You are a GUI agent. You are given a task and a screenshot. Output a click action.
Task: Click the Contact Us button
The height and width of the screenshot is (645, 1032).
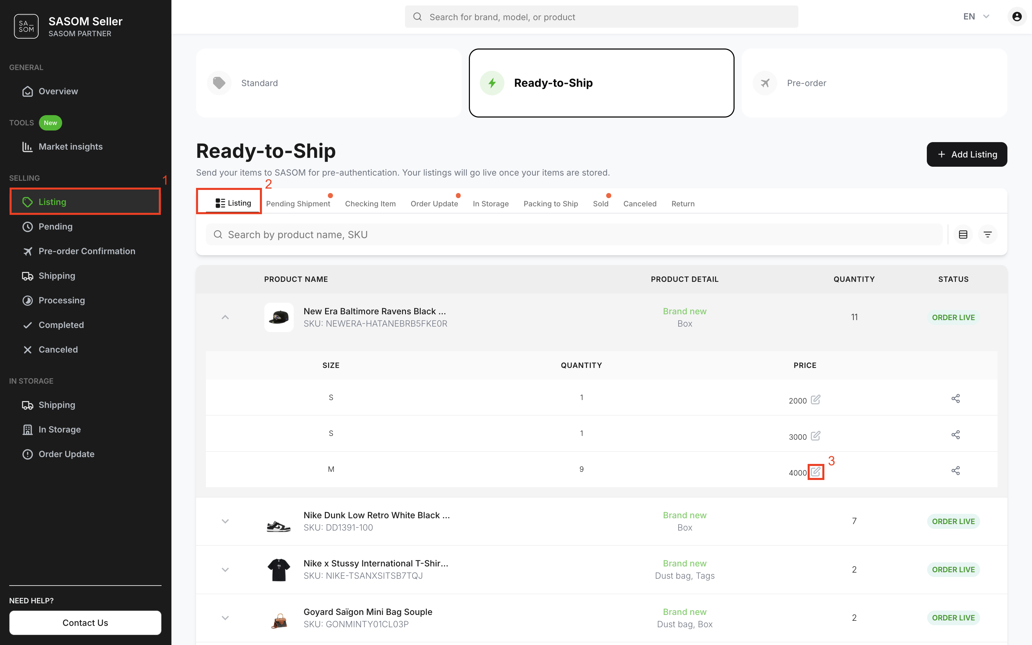coord(85,622)
